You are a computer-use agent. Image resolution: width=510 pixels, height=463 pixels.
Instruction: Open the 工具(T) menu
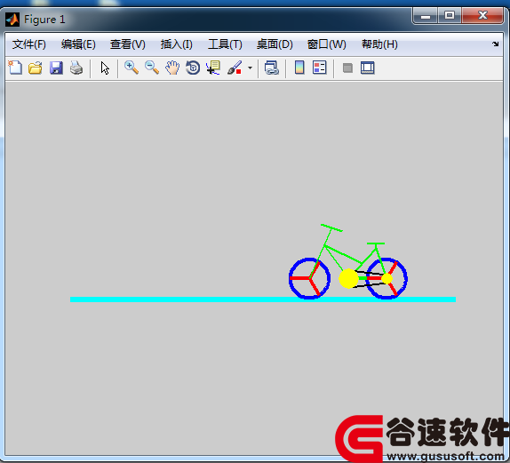click(x=225, y=44)
